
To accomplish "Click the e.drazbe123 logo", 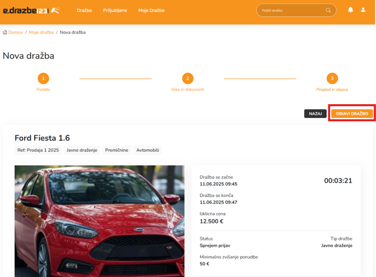I will (31, 10).
